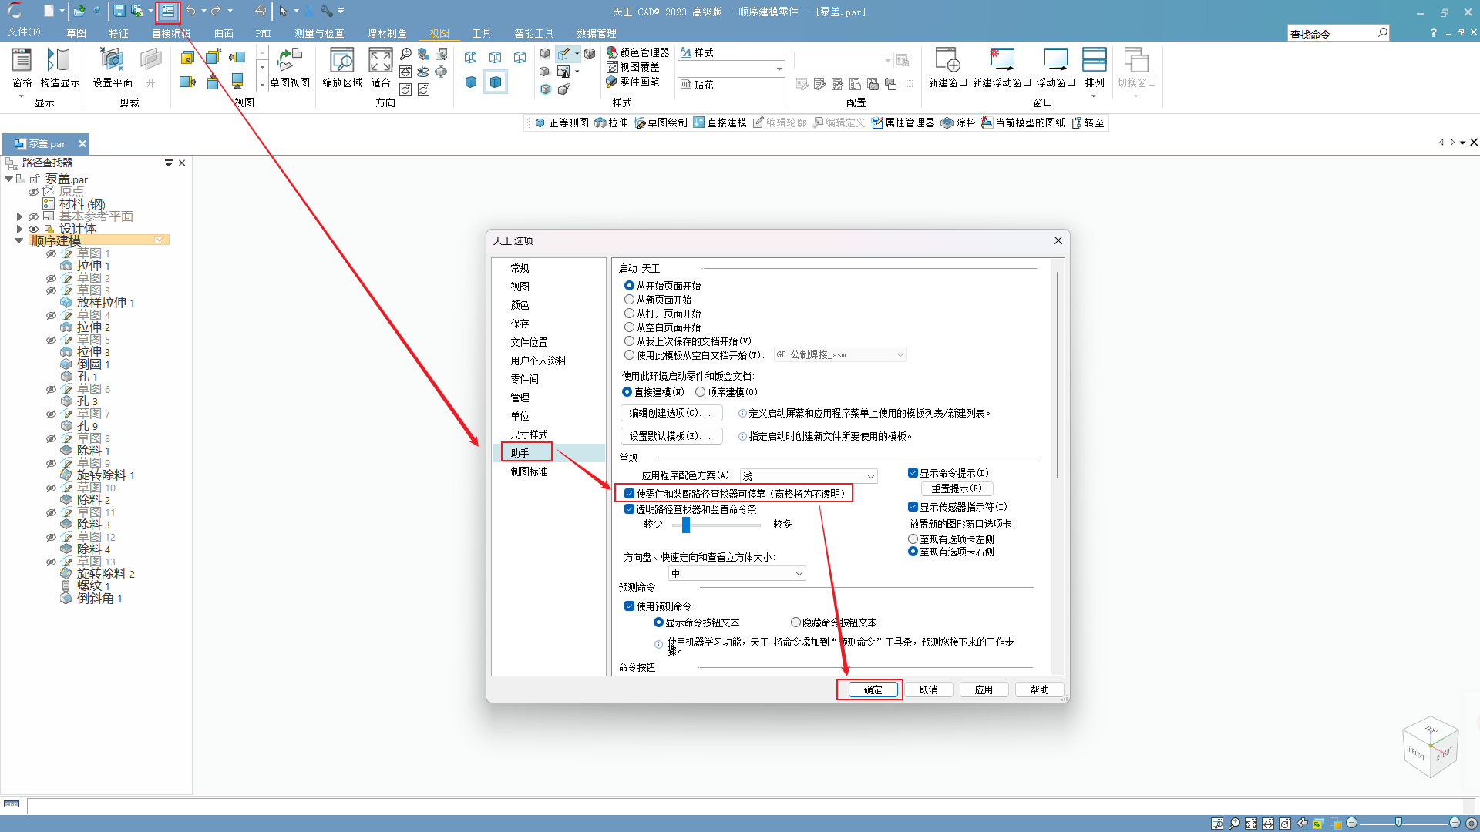This screenshot has height=832, width=1480.
Task: Click the help question mark icon
Action: 1433,32
